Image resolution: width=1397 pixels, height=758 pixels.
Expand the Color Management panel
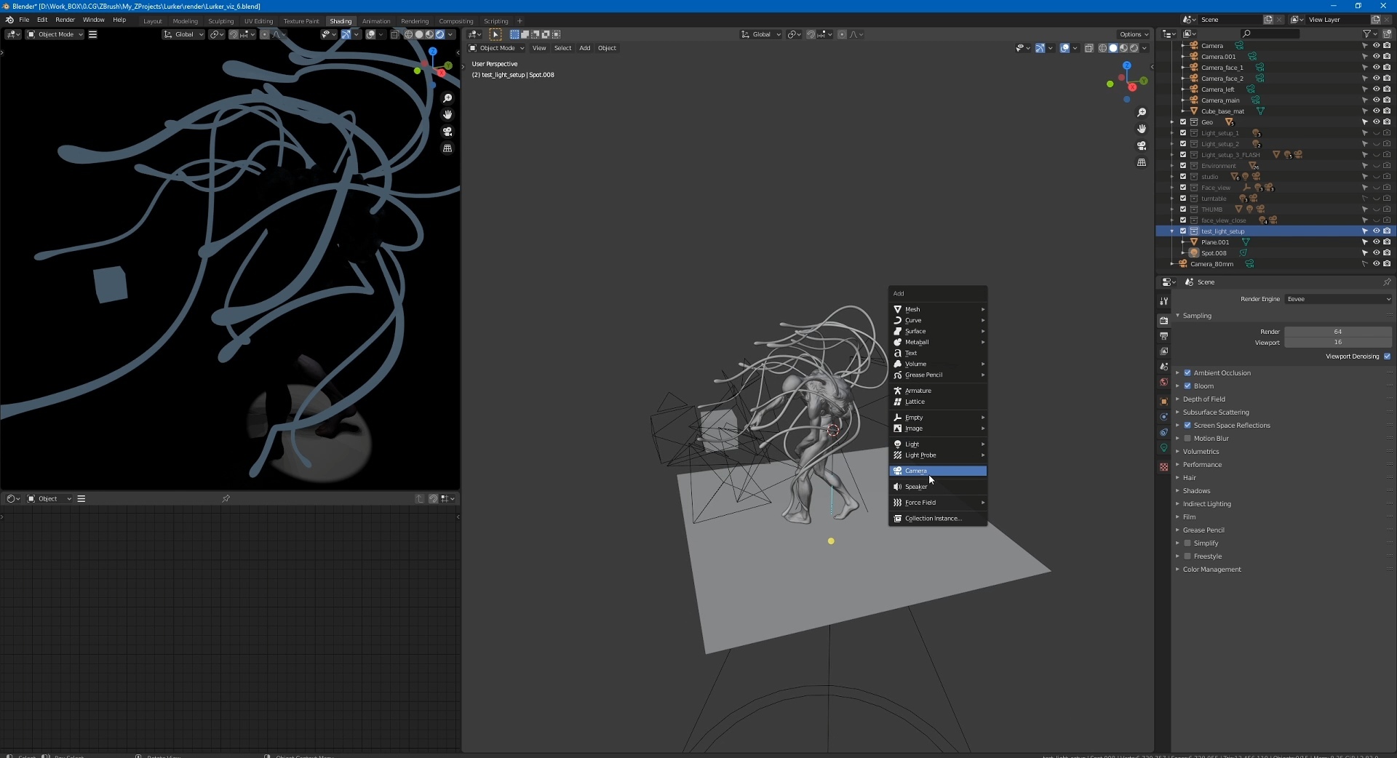1211,570
